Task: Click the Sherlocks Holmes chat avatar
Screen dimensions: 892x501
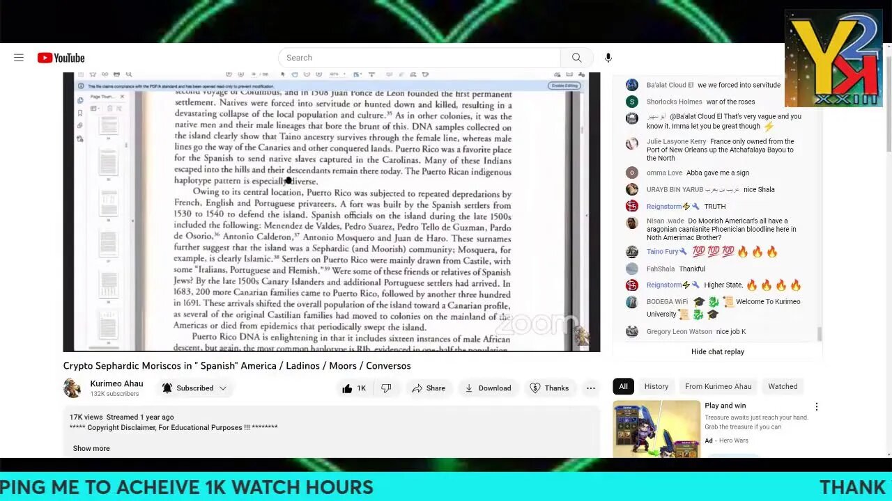Action: pos(632,102)
